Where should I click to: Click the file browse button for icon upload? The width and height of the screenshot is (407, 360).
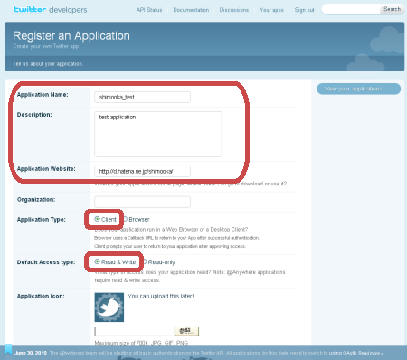coord(186,331)
